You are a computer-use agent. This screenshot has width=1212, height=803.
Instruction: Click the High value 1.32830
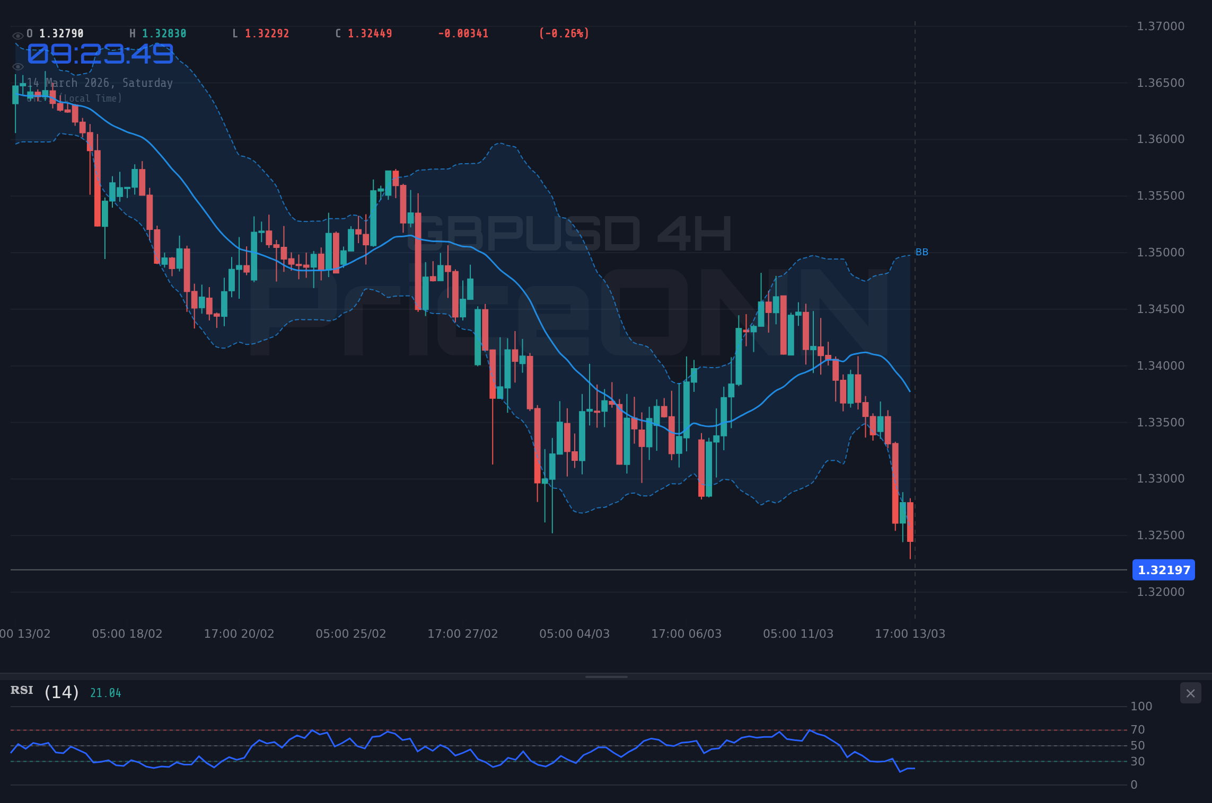(x=164, y=33)
